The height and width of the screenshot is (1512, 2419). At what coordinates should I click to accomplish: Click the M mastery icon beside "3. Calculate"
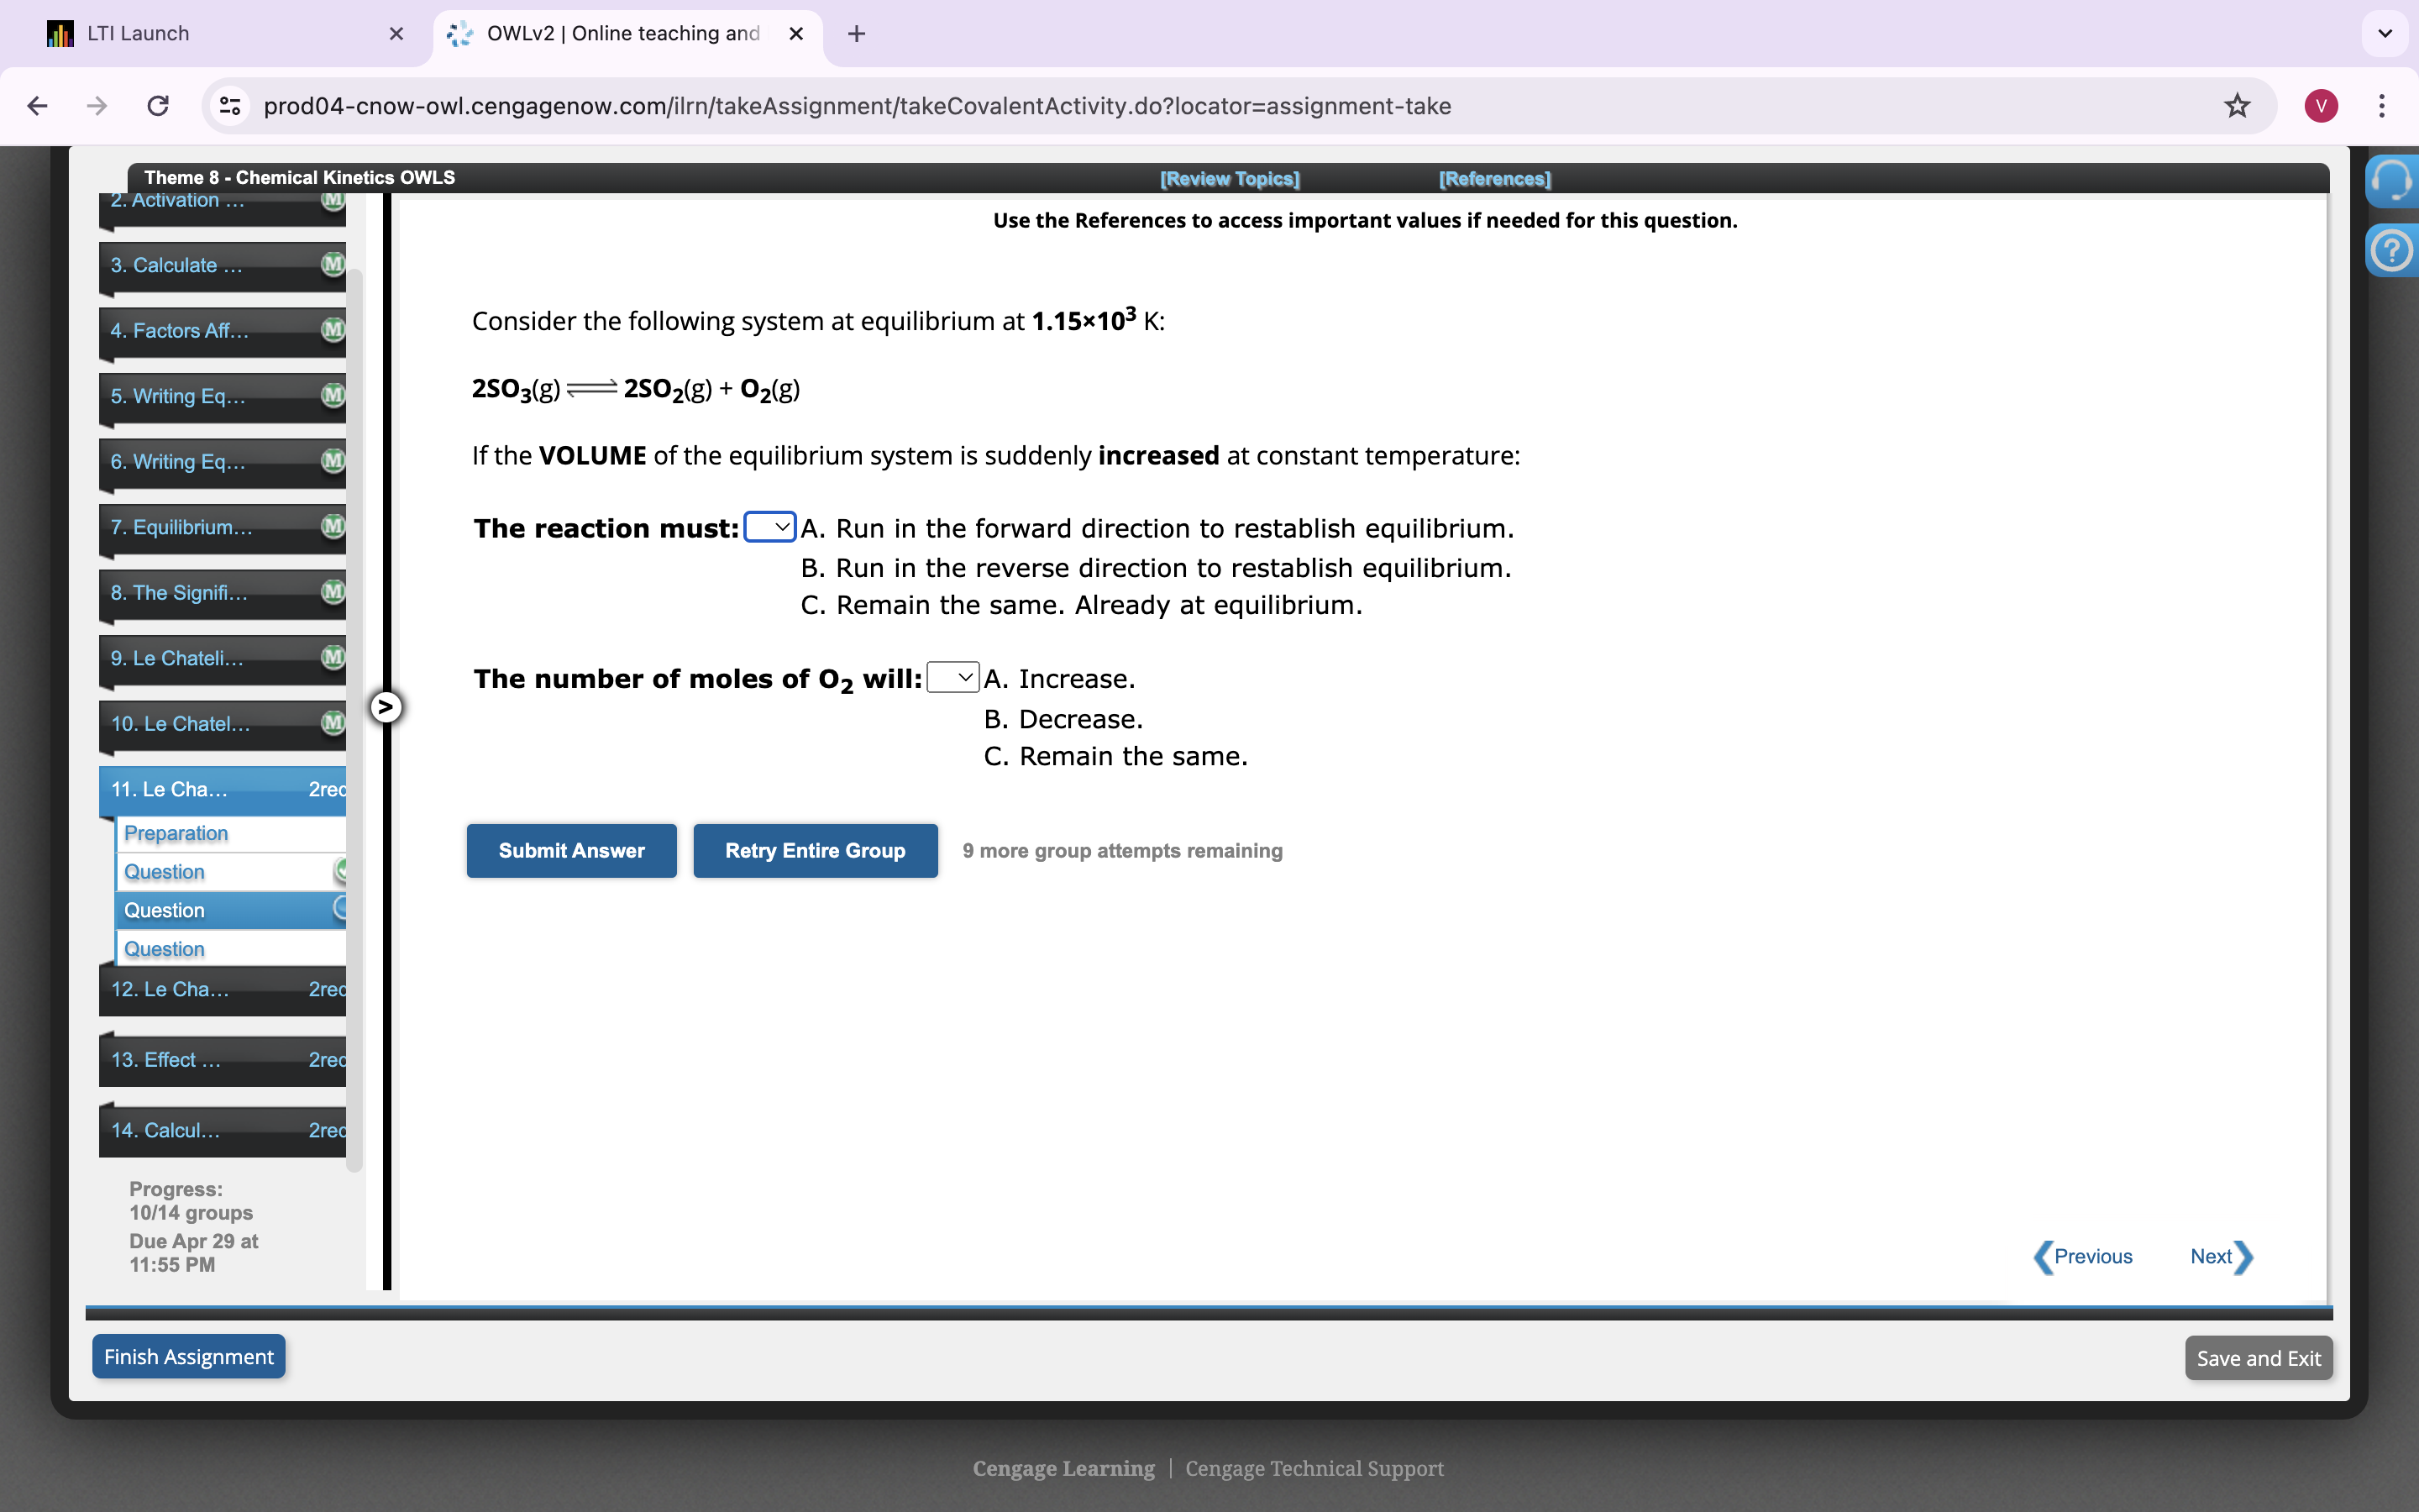[332, 264]
